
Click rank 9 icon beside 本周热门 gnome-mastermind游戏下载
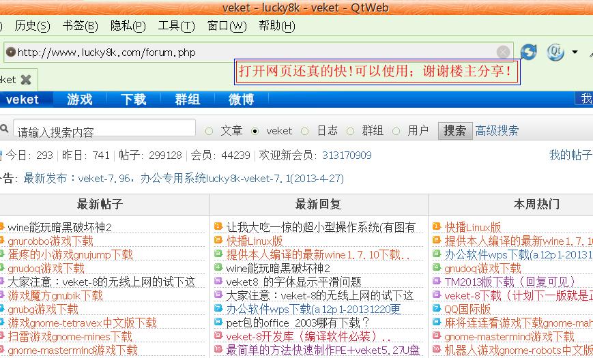click(437, 335)
